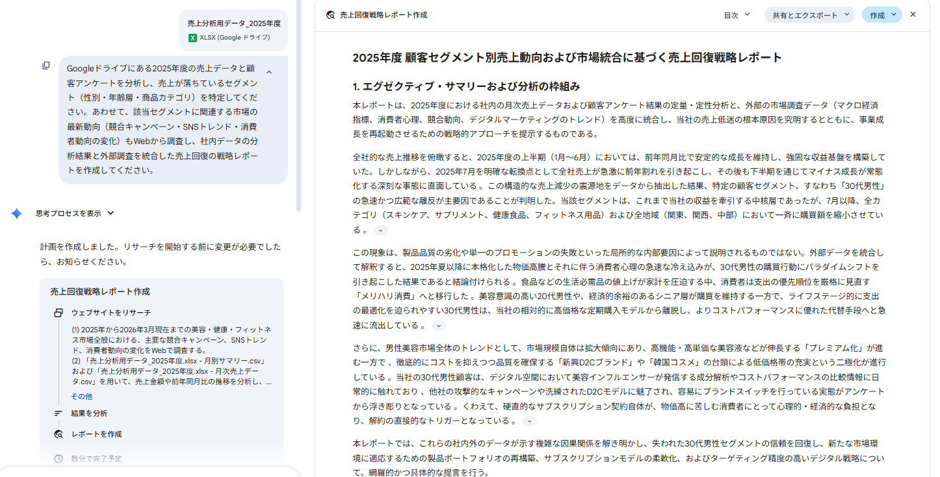The height and width of the screenshot is (477, 940).
Task: Click the copy prompt icon
Action: tap(46, 66)
